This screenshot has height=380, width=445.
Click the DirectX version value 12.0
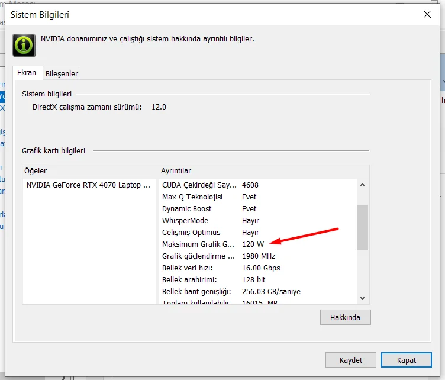[159, 107]
